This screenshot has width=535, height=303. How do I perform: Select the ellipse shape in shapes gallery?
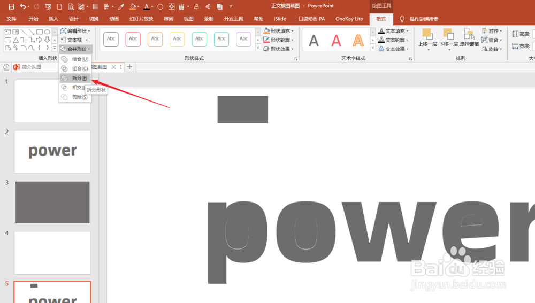click(48, 32)
